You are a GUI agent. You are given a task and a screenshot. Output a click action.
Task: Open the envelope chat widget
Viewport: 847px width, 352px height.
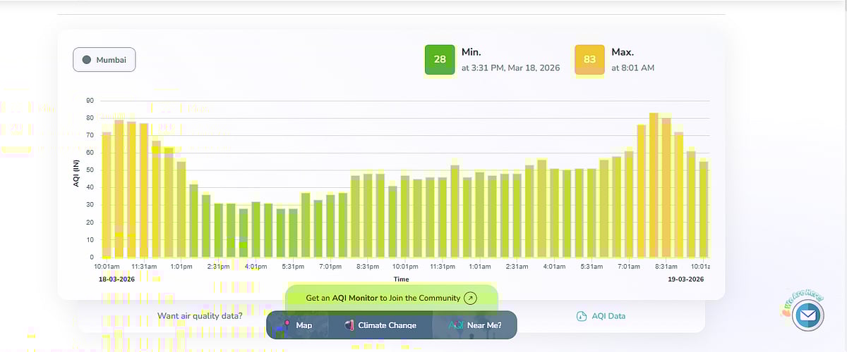tap(807, 316)
